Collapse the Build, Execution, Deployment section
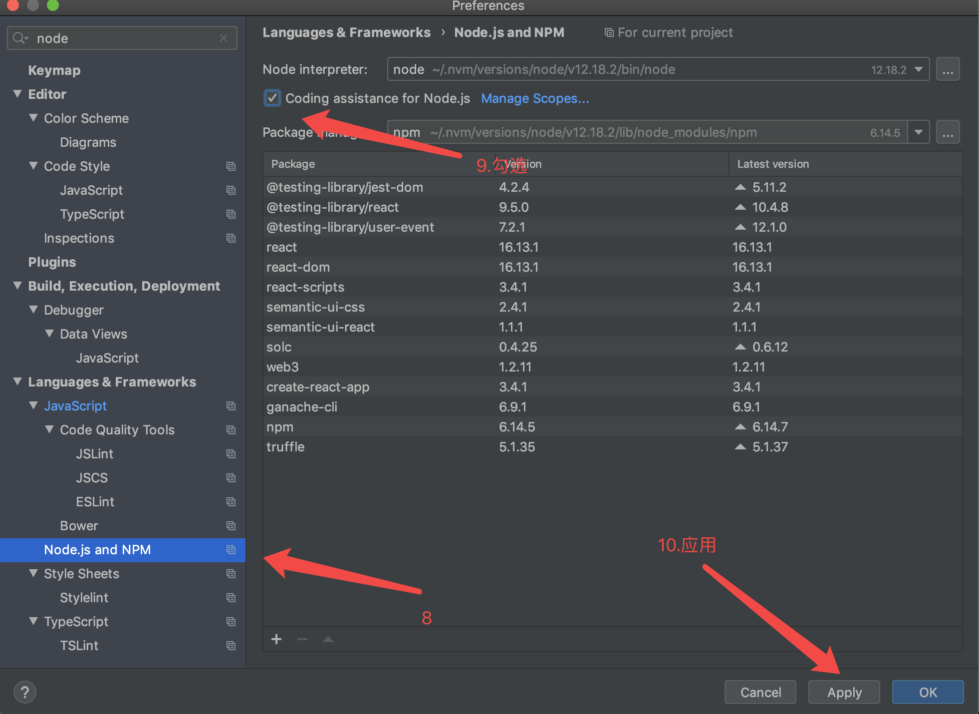This screenshot has width=979, height=714. (x=17, y=286)
